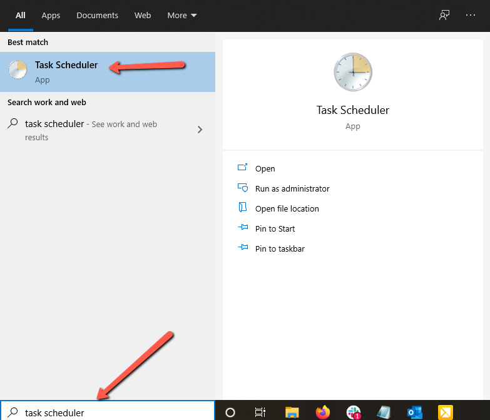490x420 pixels.
Task: Open Task Scheduler from Best match result
Action: pos(66,71)
